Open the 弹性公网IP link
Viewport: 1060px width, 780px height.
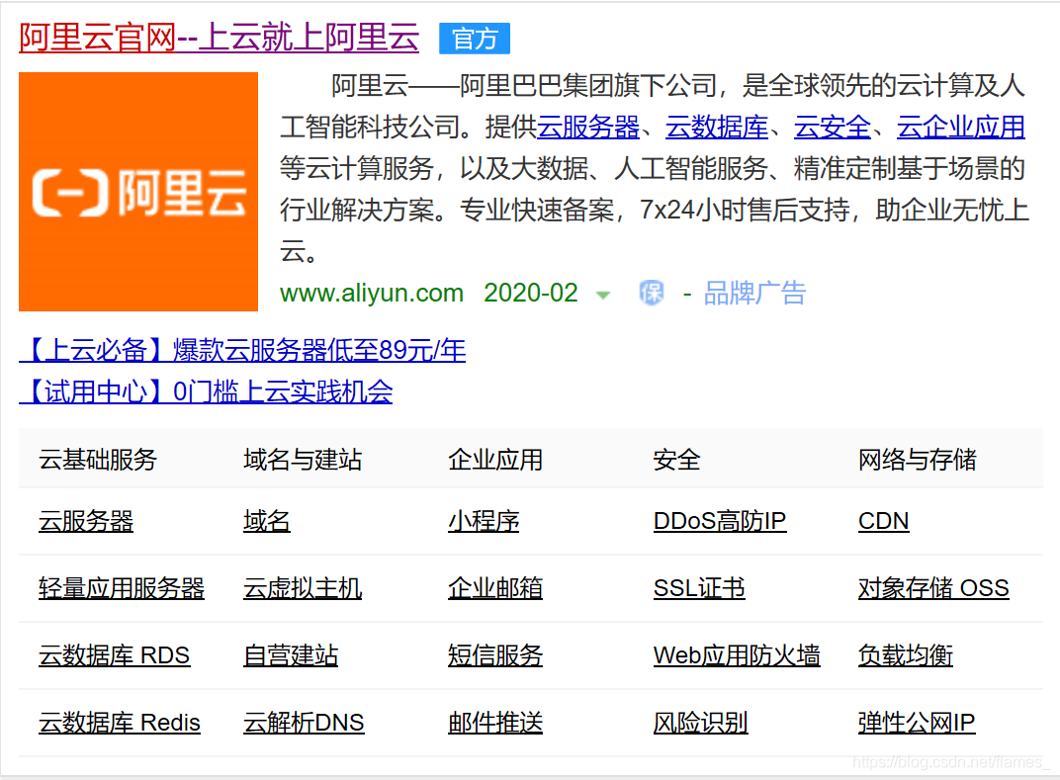click(x=917, y=723)
